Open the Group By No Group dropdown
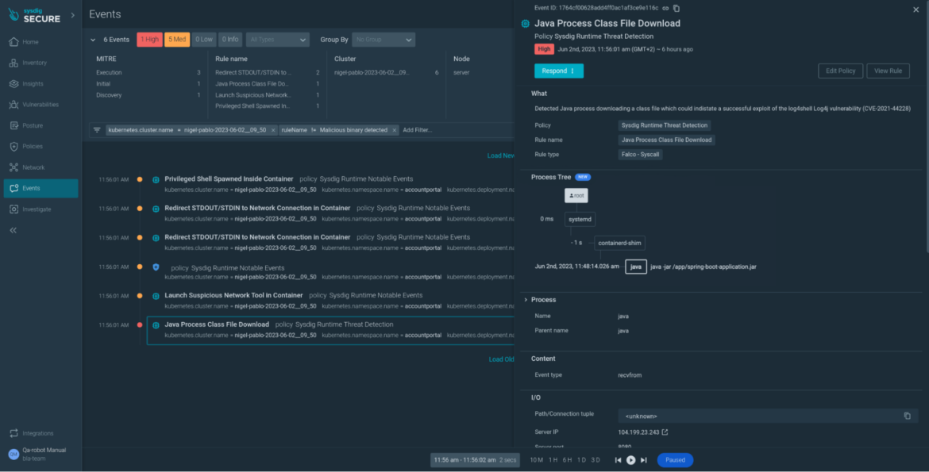 click(384, 40)
